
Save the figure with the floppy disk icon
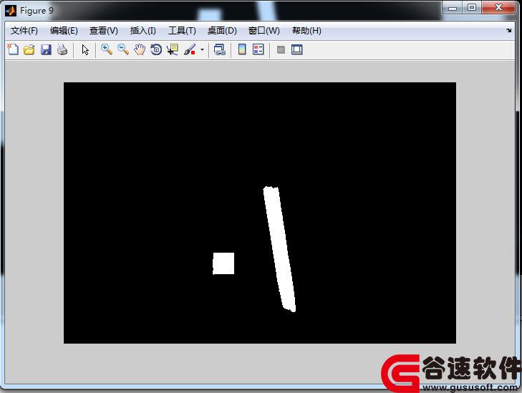pos(46,49)
